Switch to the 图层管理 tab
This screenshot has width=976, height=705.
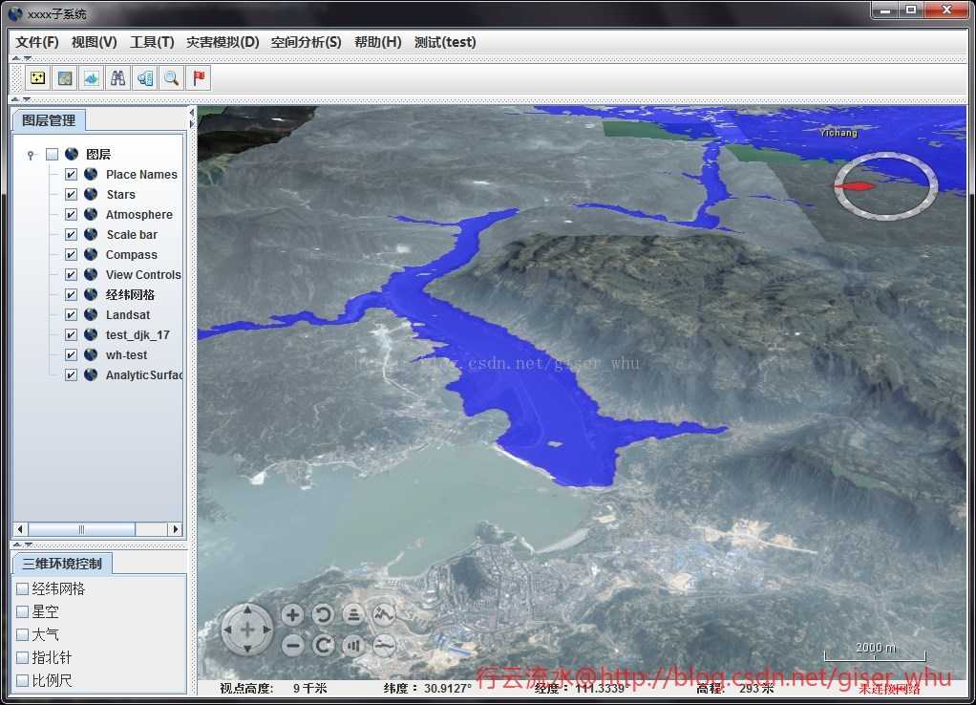pos(49,120)
